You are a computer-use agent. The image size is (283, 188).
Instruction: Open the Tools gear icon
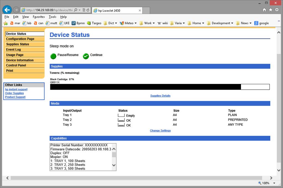[277, 10]
